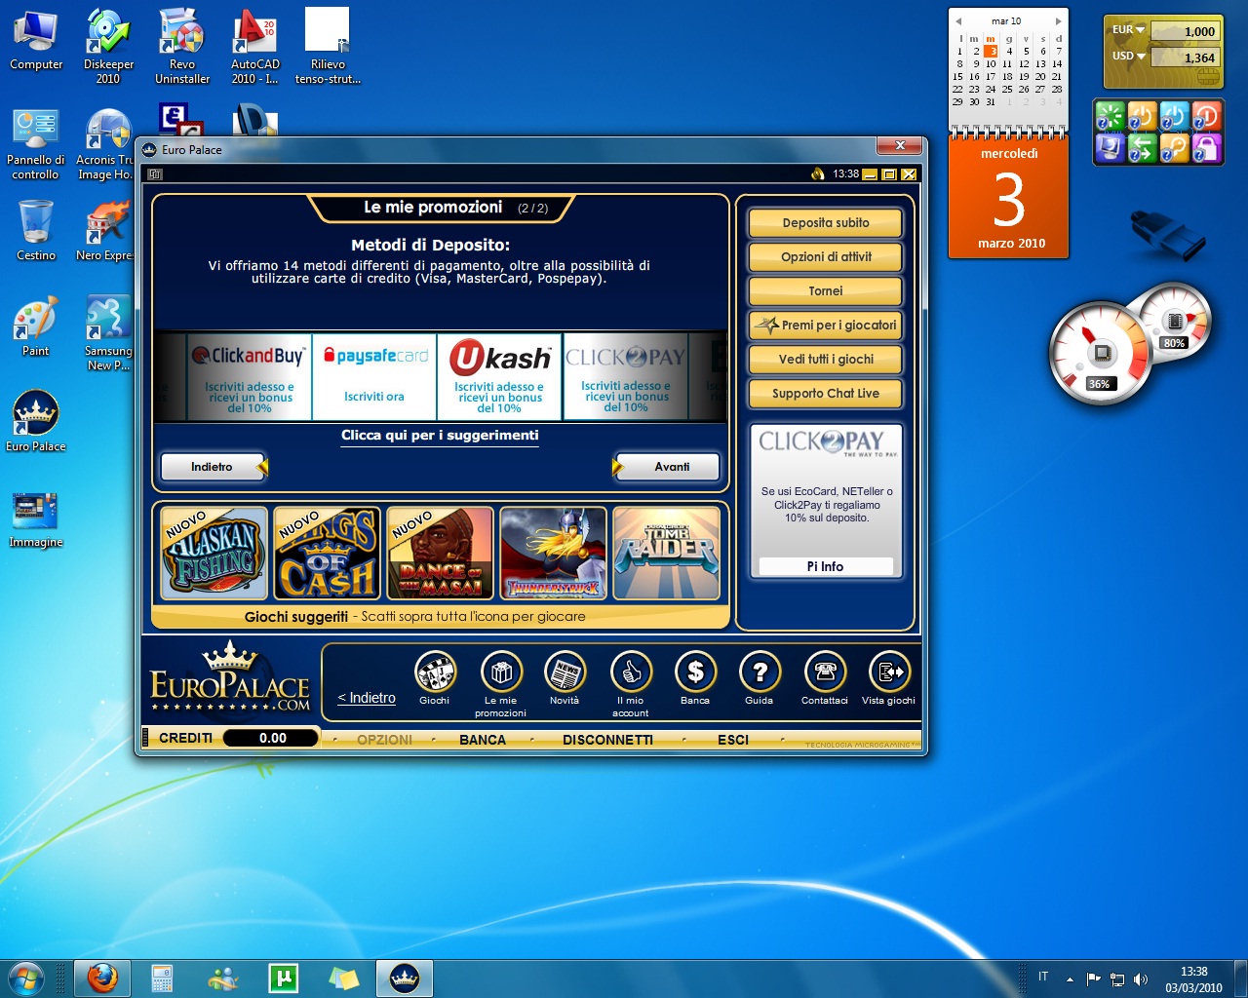Show hidden tray icons arrow
Image resolution: width=1248 pixels, height=998 pixels.
pyautogui.click(x=1070, y=979)
